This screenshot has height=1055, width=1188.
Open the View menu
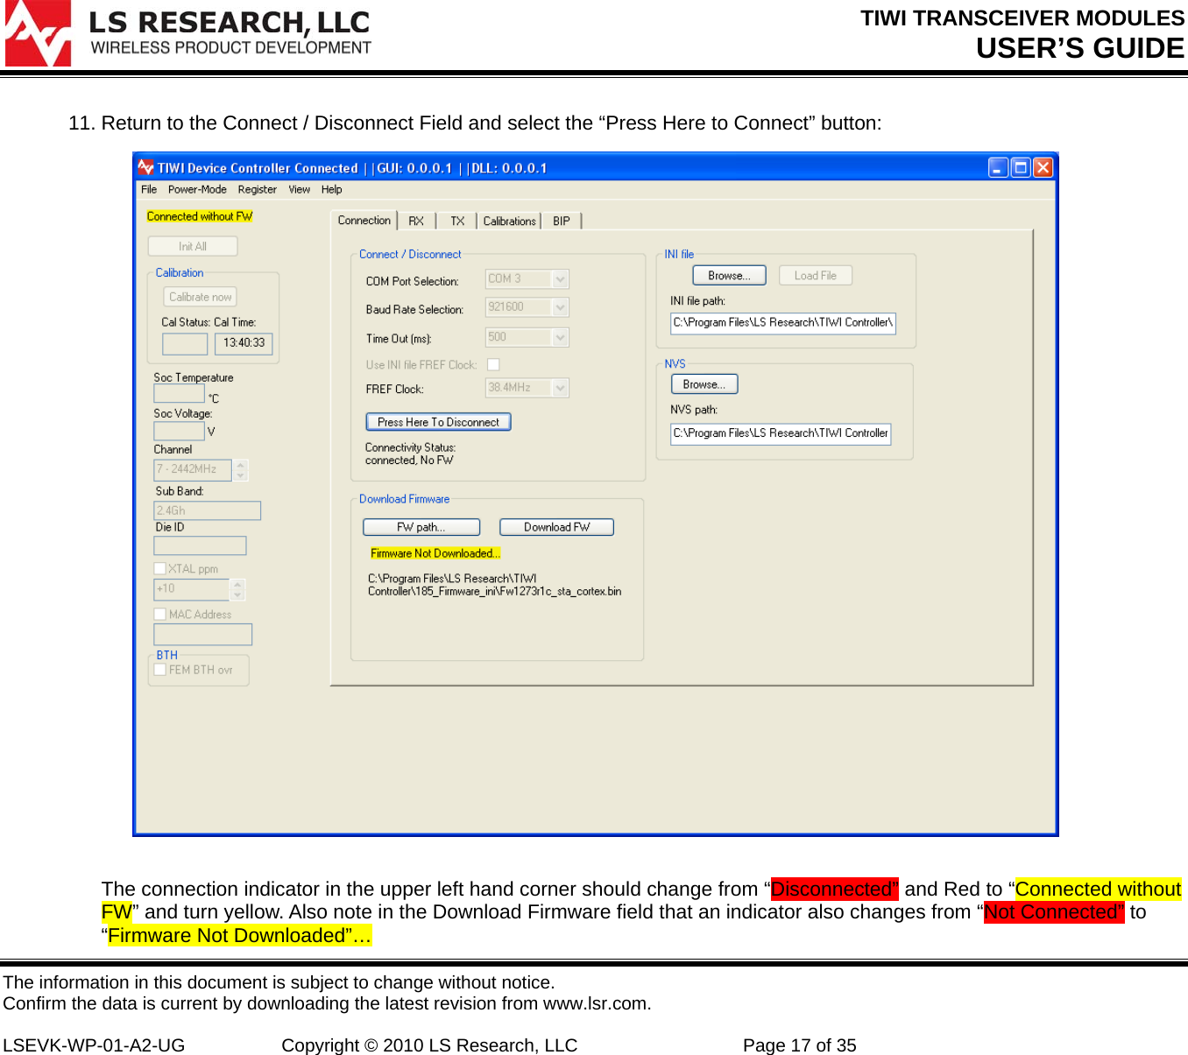coord(300,189)
